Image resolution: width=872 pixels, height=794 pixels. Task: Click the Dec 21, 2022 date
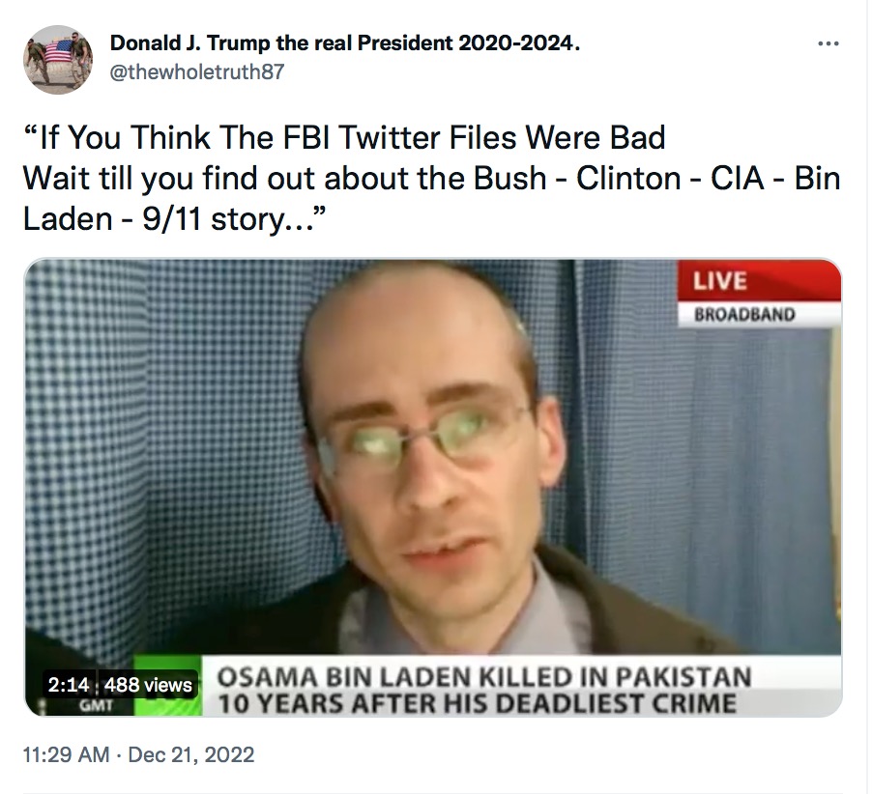191,754
